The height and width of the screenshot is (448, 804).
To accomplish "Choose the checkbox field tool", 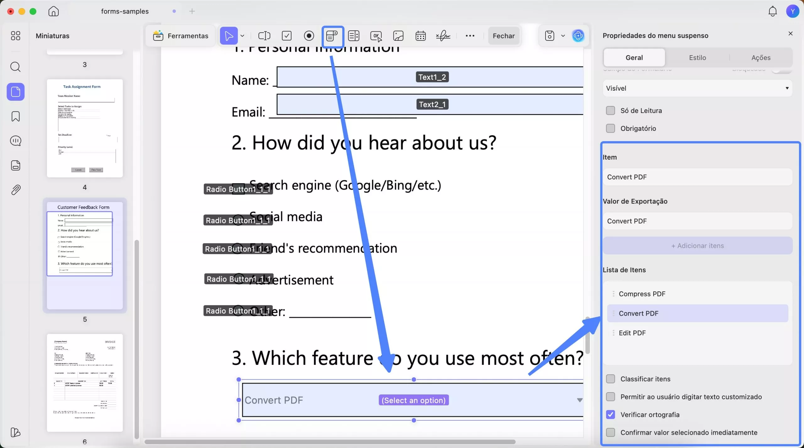I will tap(287, 36).
